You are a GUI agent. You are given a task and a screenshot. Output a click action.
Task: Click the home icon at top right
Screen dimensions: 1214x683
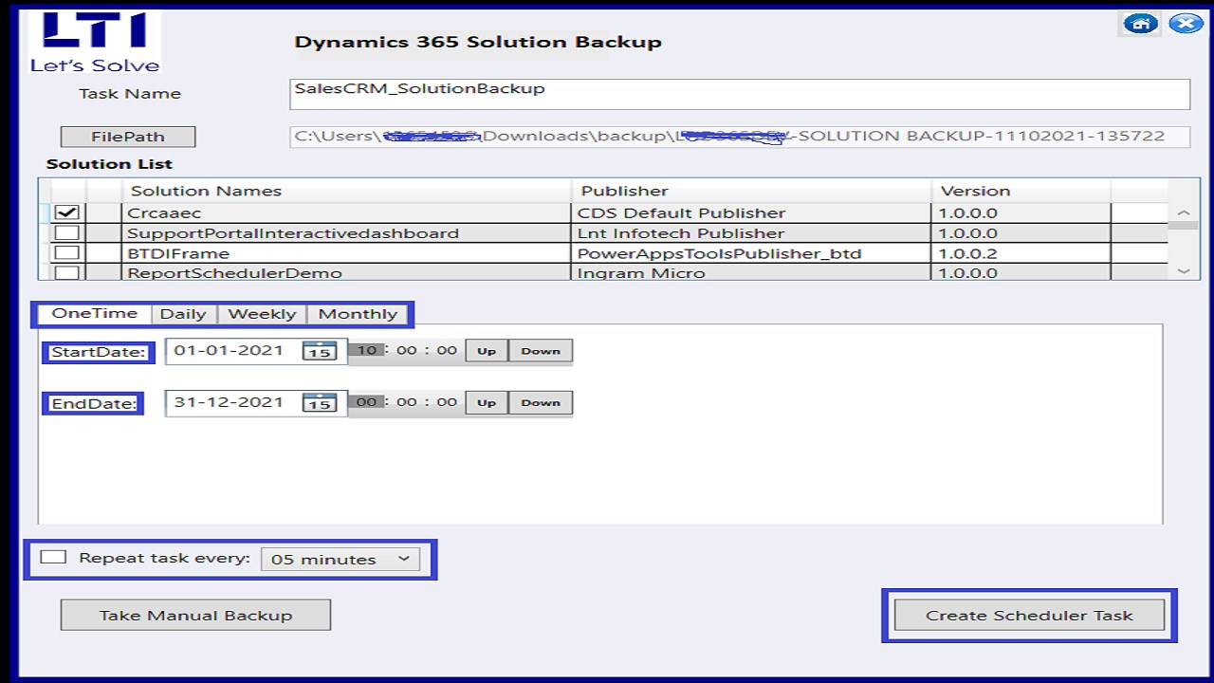[1140, 24]
